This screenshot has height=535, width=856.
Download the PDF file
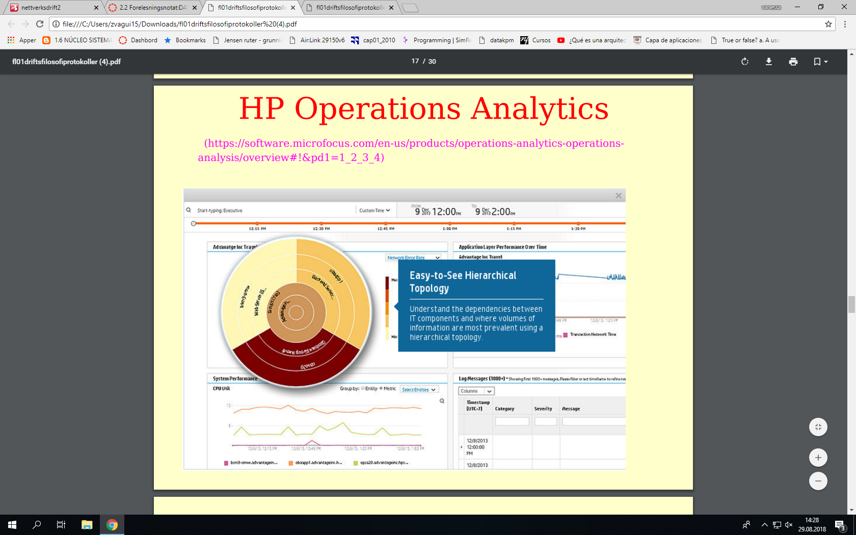[x=769, y=62]
